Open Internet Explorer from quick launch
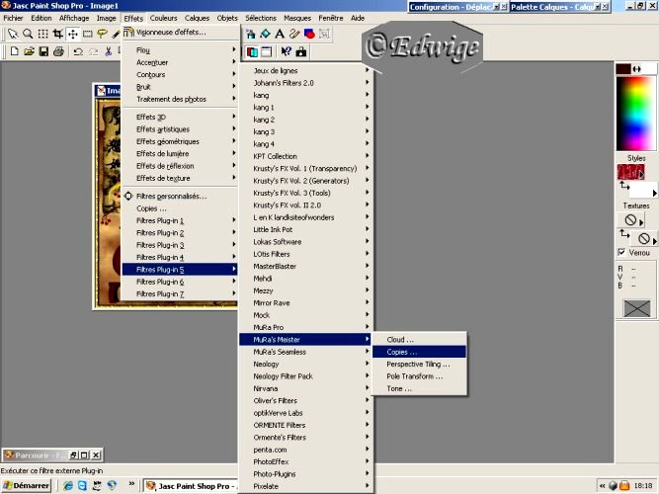This screenshot has width=659, height=494. (x=67, y=485)
